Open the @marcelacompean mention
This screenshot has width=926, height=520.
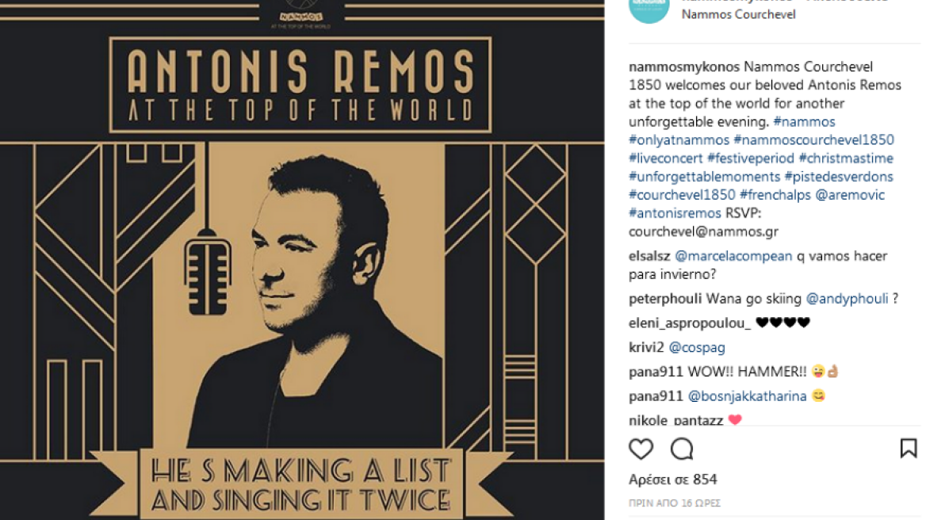coord(733,256)
